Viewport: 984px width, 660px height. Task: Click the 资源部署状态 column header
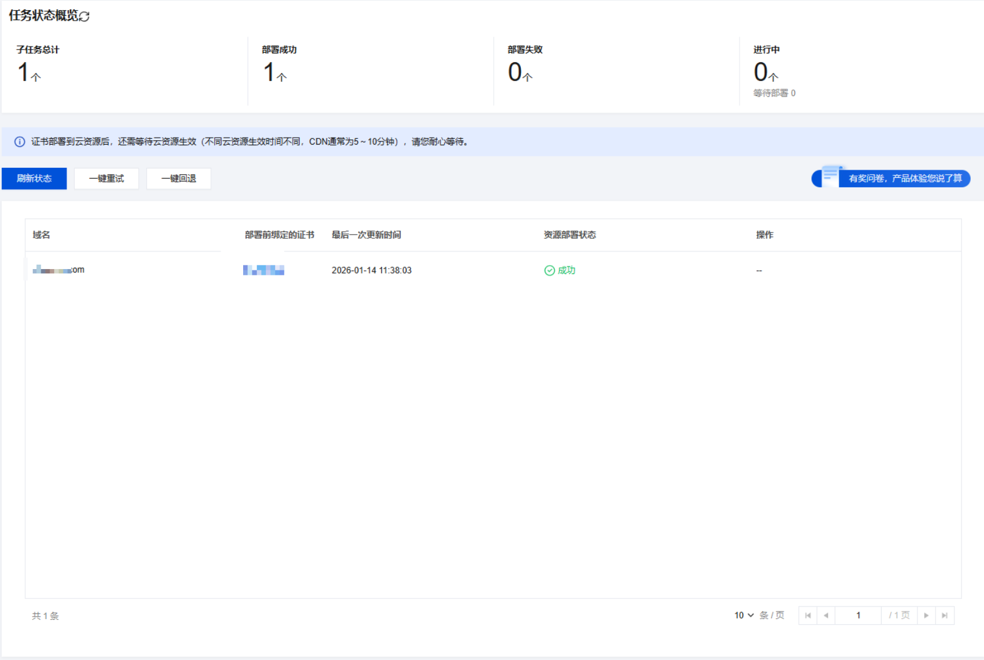569,234
